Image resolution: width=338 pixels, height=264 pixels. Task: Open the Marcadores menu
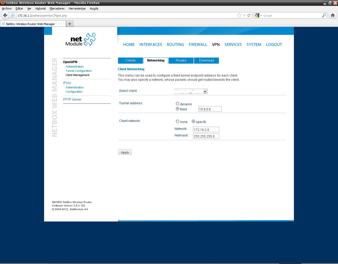(x=57, y=8)
